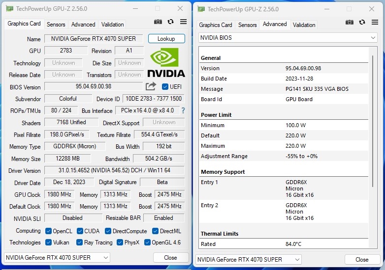Click the Bus Interface field PCIe x16 4.0
The width and height of the screenshot is (385, 270).
click(147, 110)
